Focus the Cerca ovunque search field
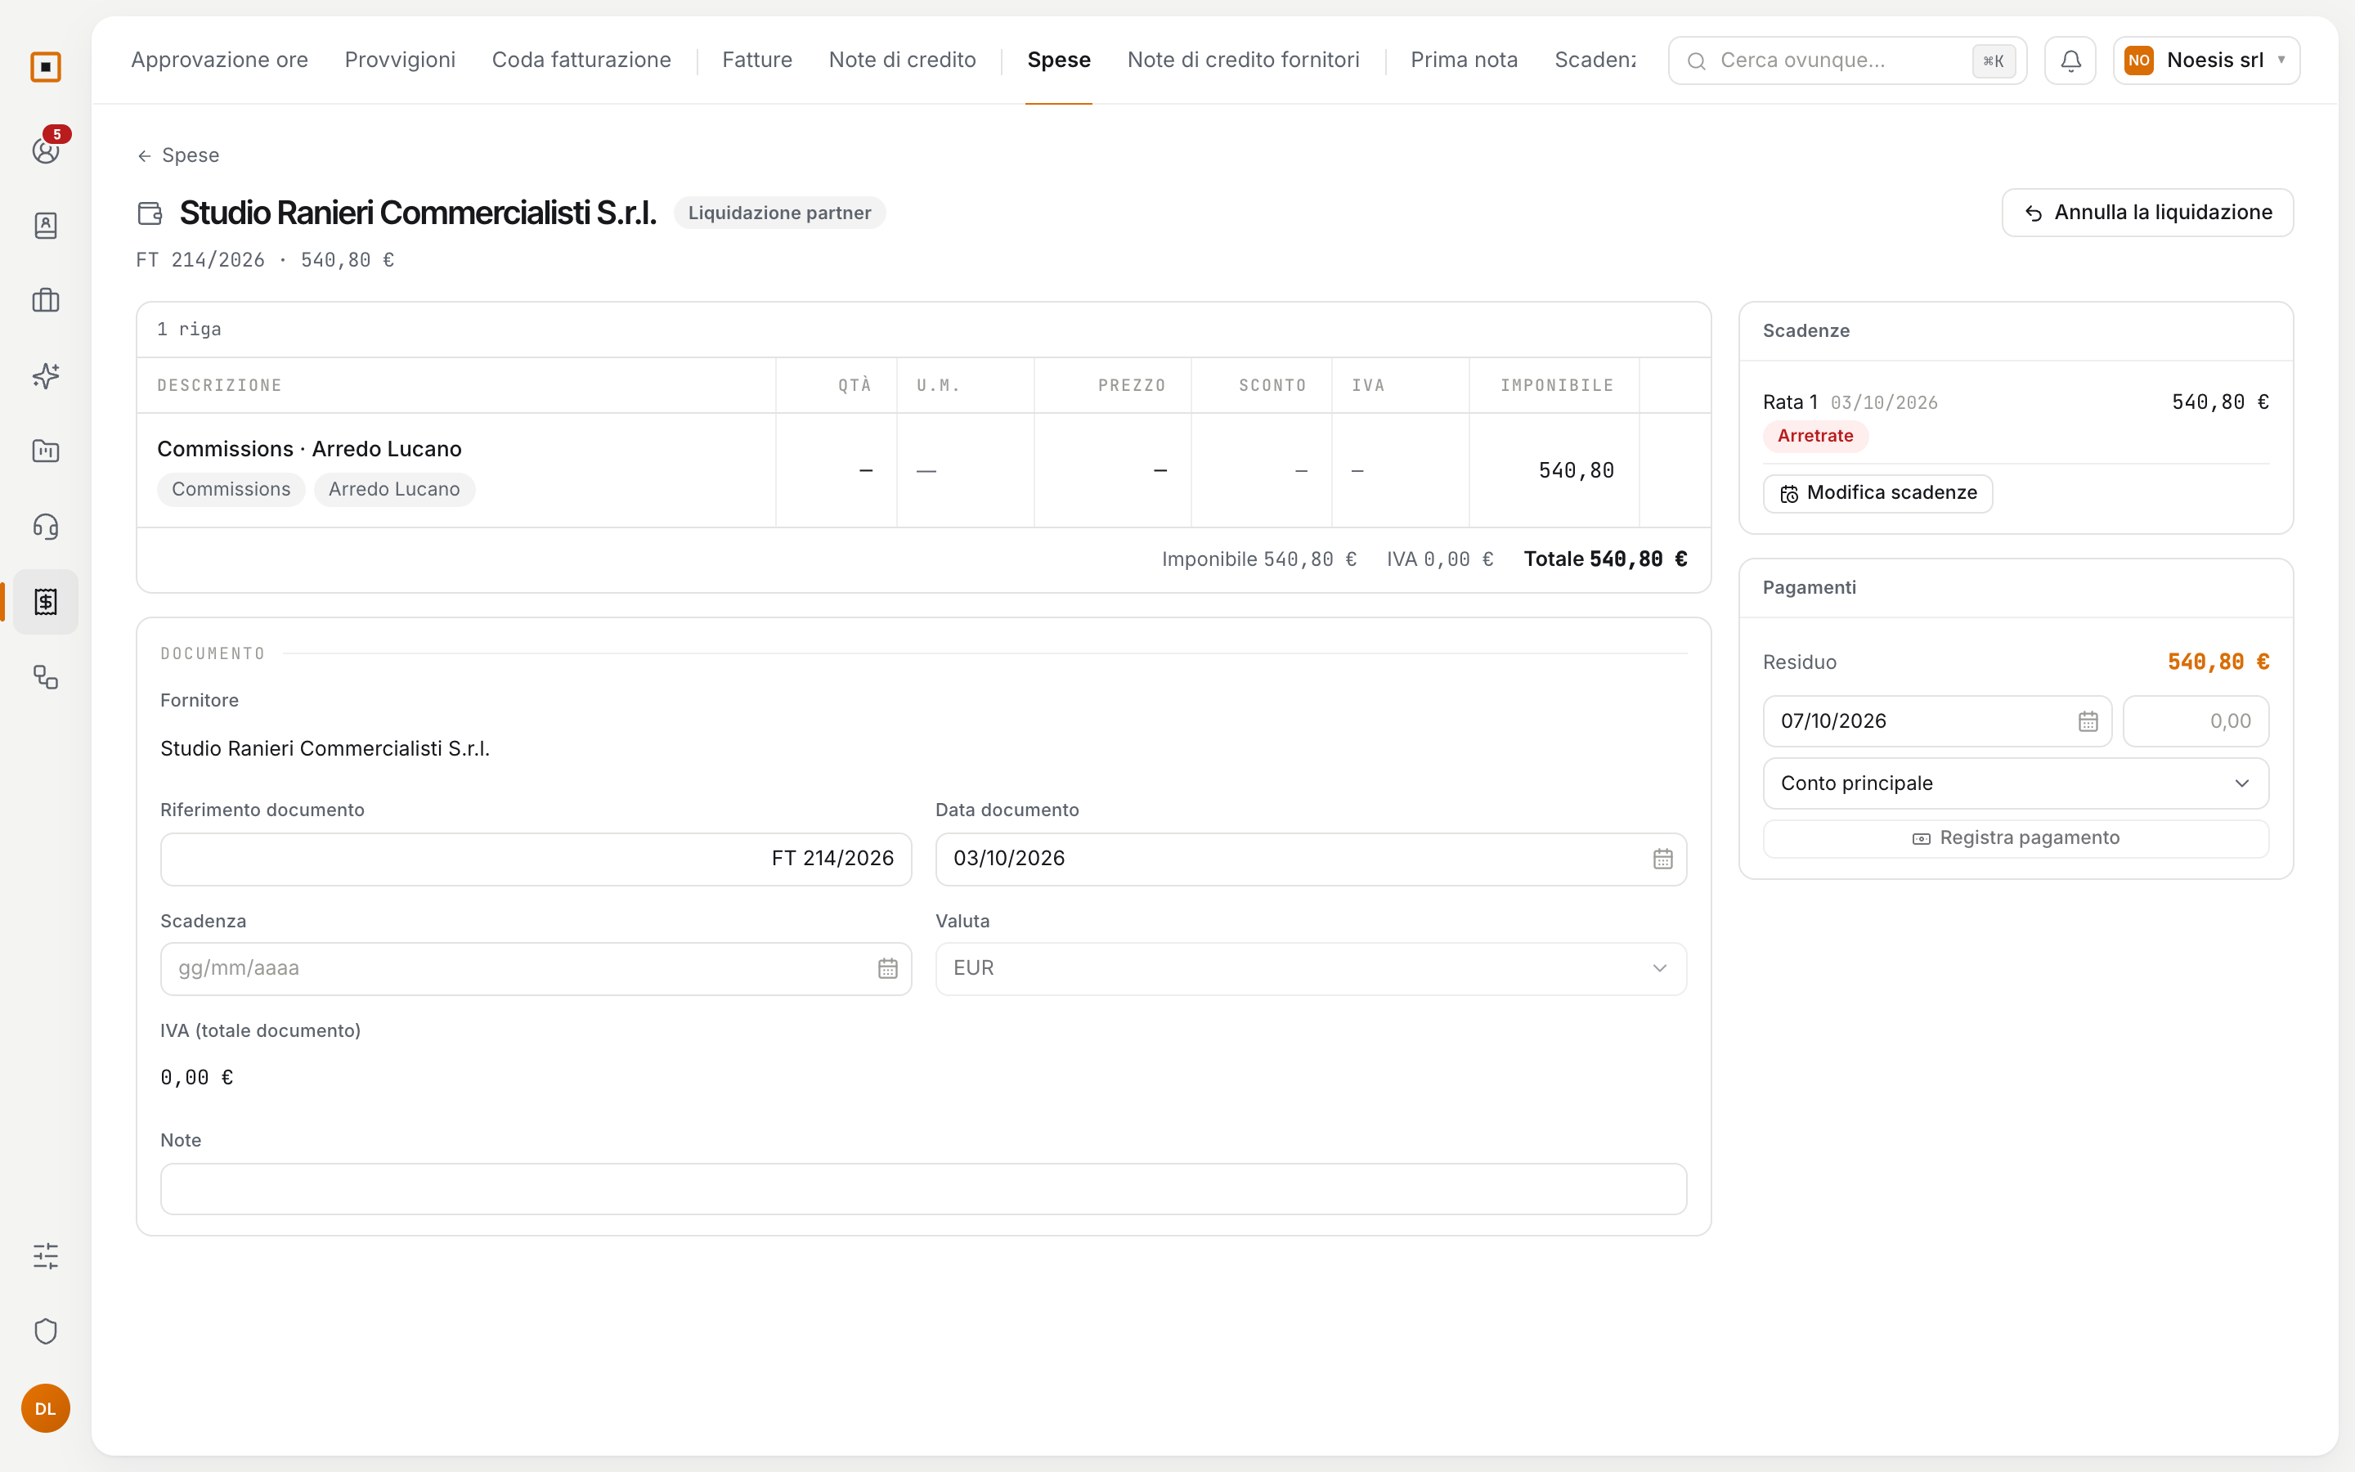 tap(1847, 61)
